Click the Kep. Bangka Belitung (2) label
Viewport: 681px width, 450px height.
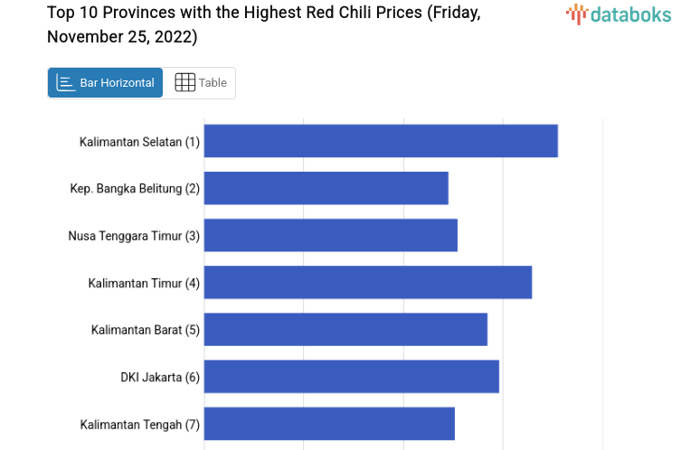point(135,189)
